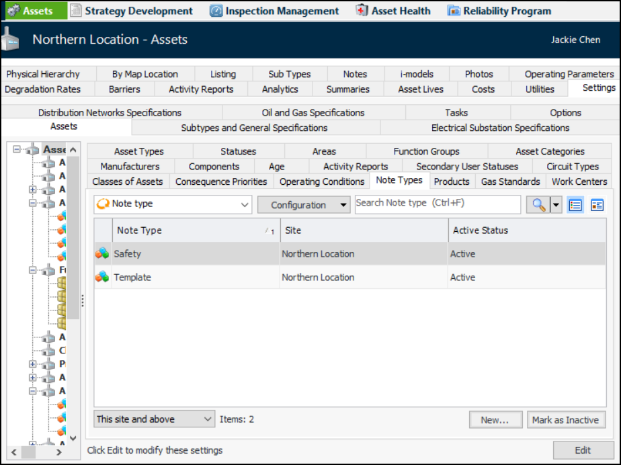Sort by Note Type column header
Image resolution: width=621 pixels, height=465 pixels.
195,230
